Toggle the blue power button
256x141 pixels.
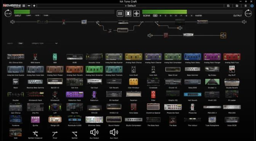(252, 6)
